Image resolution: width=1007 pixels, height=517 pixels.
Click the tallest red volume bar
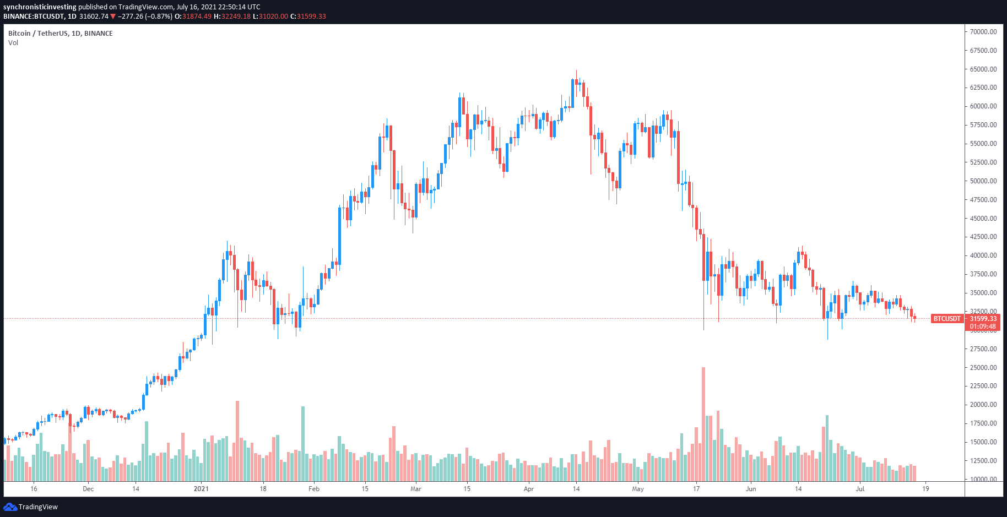tap(703, 424)
